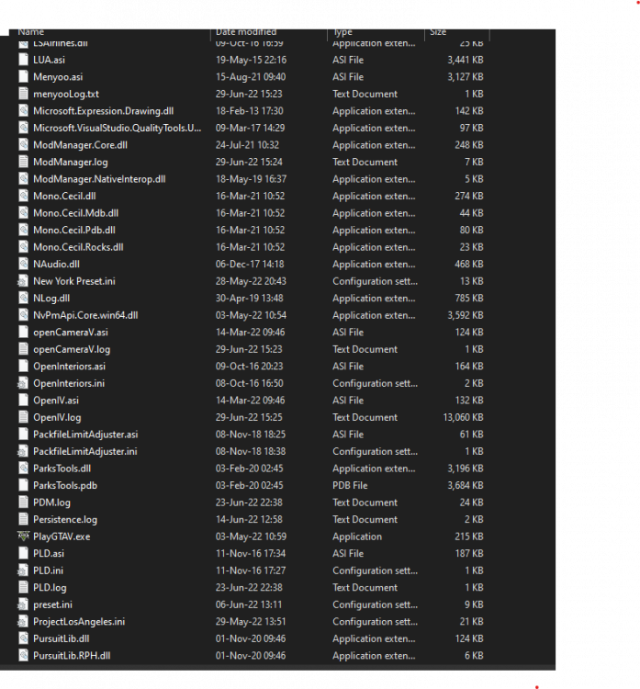The width and height of the screenshot is (640, 689).
Task: Select the ModManager.NativeInterop.dll file name
Action: (99, 179)
